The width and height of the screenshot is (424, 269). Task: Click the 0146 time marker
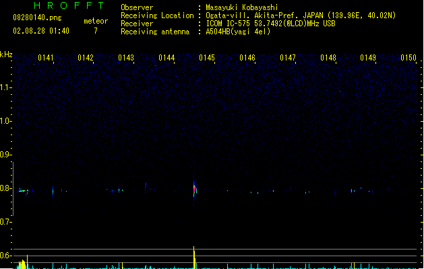click(x=247, y=58)
